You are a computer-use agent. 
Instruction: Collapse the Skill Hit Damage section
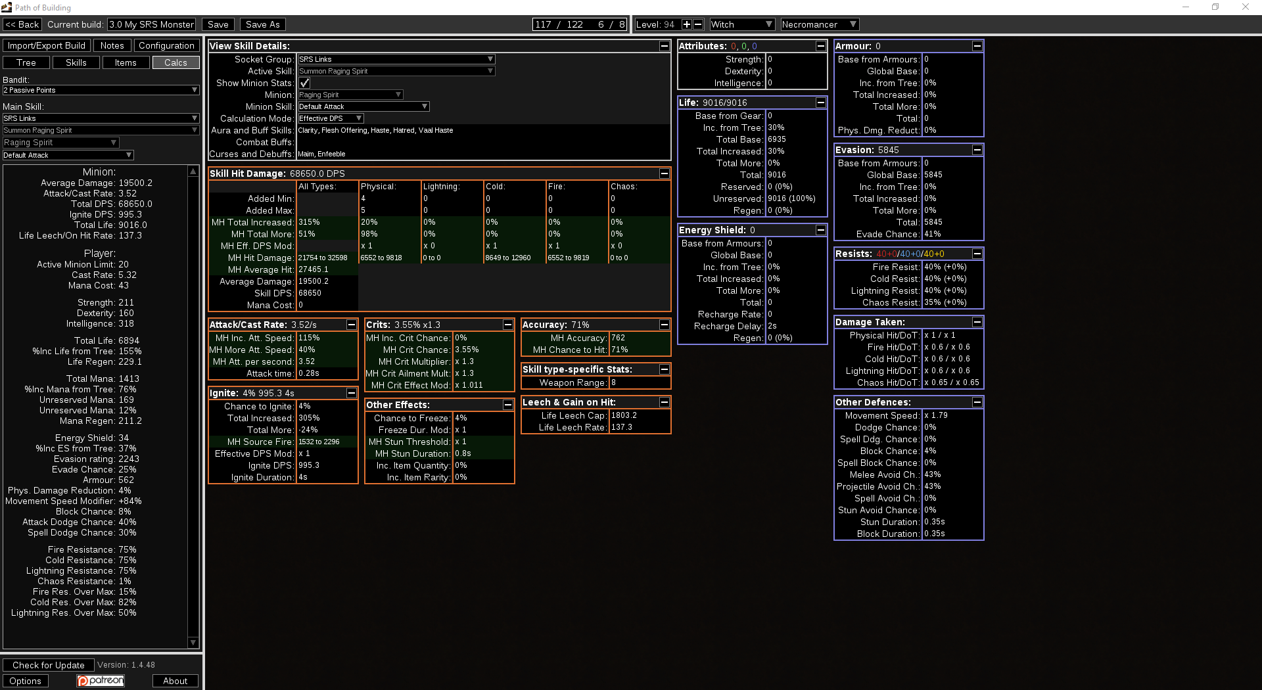point(665,173)
